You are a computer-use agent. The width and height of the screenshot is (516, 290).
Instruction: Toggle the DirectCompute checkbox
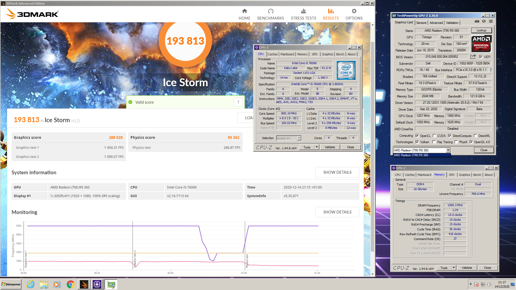pyautogui.click(x=450, y=136)
